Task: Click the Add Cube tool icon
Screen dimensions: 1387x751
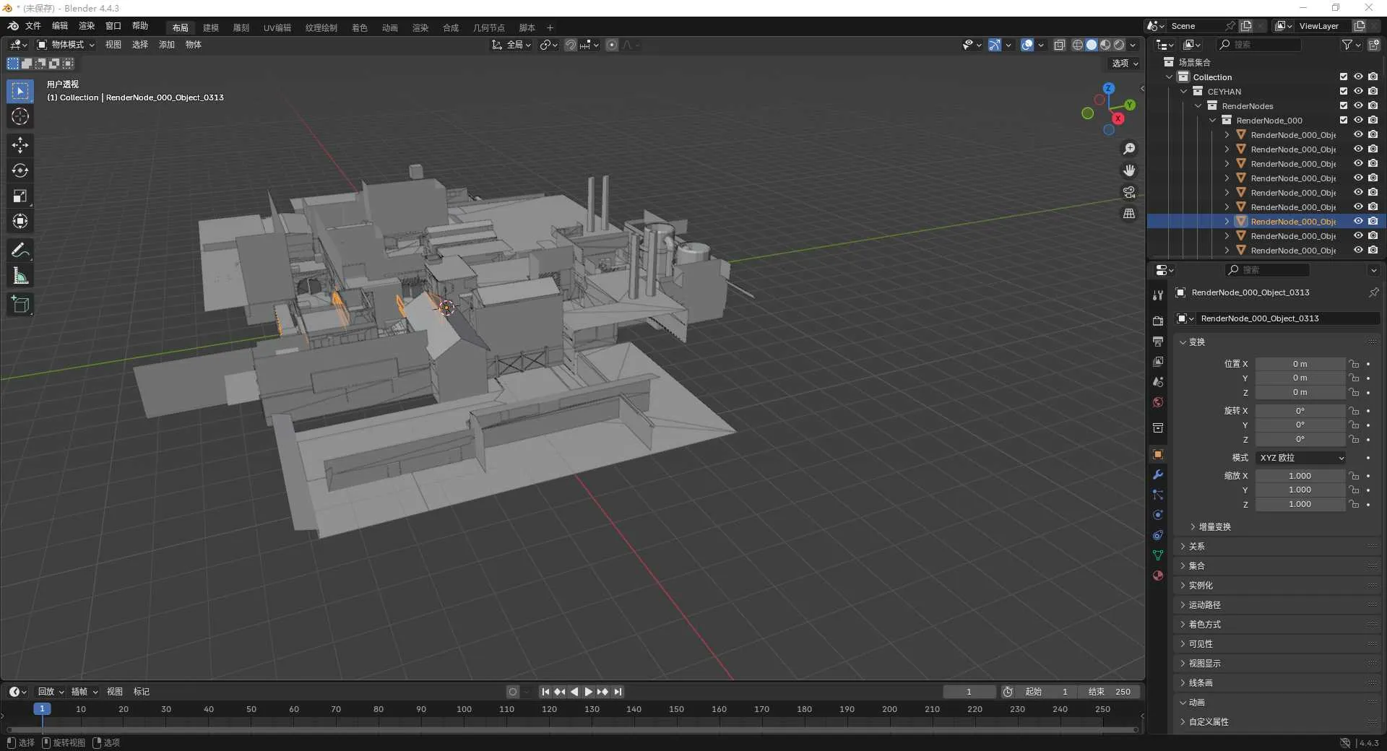Action: tap(20, 305)
